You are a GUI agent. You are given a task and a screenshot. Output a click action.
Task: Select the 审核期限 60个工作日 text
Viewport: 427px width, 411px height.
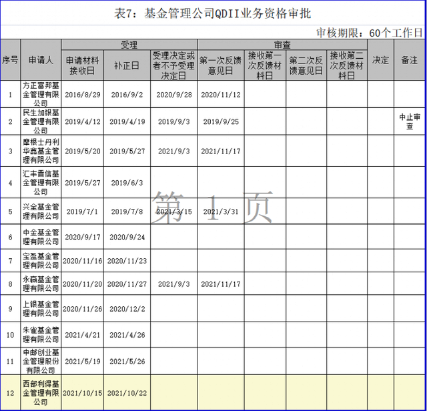pyautogui.click(x=368, y=32)
